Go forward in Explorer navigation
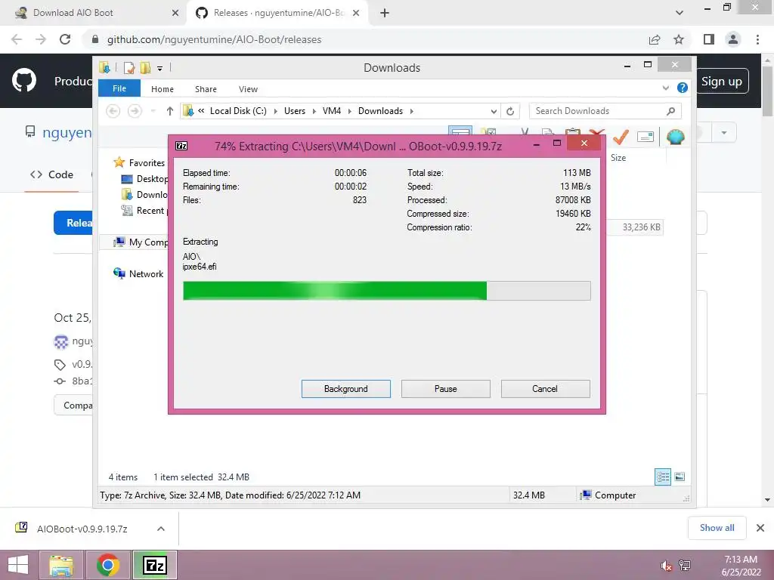The image size is (774, 580). [135, 111]
